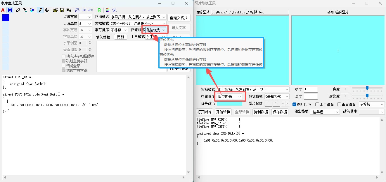
Task: Click the 复制数据 button
Action: coord(261,112)
